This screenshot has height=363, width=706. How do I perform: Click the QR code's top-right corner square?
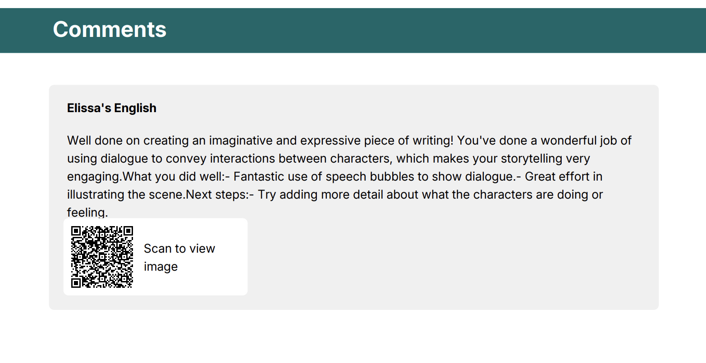tap(128, 231)
